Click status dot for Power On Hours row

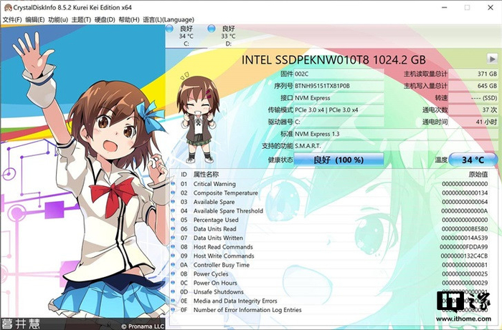(174, 283)
